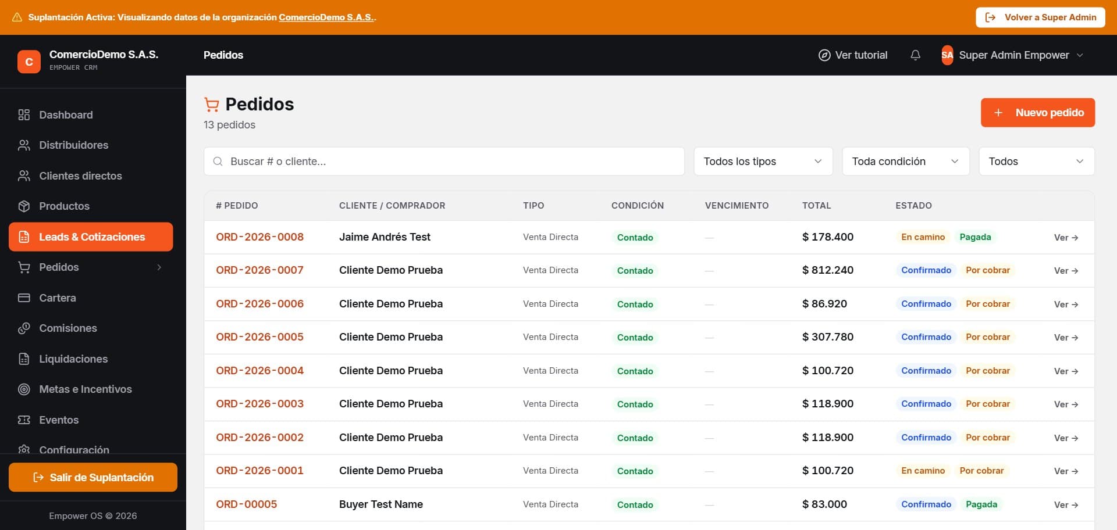Click the Productos box icon
Image resolution: width=1117 pixels, height=530 pixels.
(24, 206)
